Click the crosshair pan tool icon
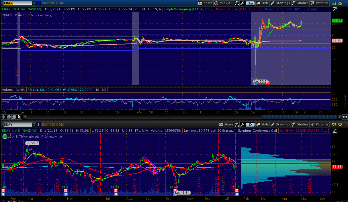348x202 pixels. click(x=3, y=117)
